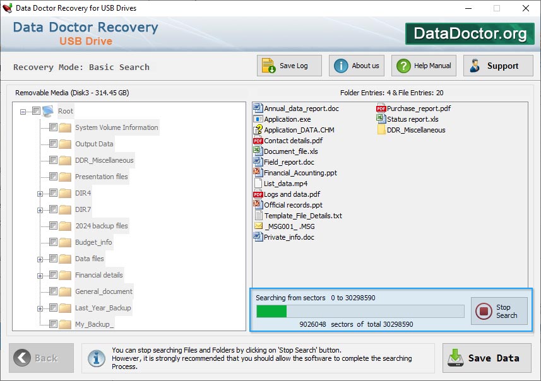The width and height of the screenshot is (541, 381).
Task: Click the Save Log button label
Action: pyautogui.click(x=294, y=66)
